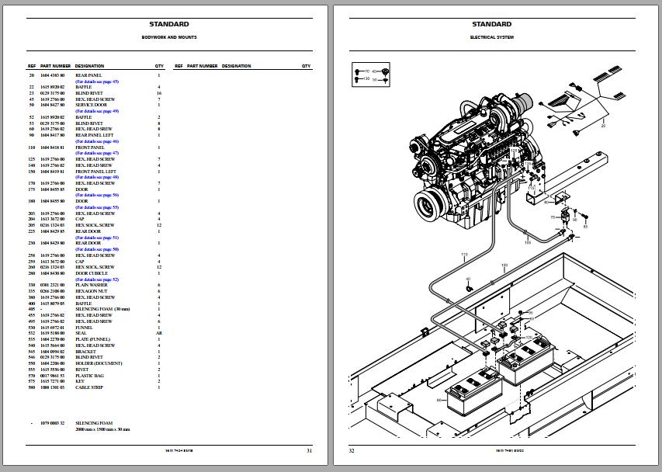Screen dimensions: 662x472
Task: Click part number '1088 1301 03'
Action: [x=52, y=387]
